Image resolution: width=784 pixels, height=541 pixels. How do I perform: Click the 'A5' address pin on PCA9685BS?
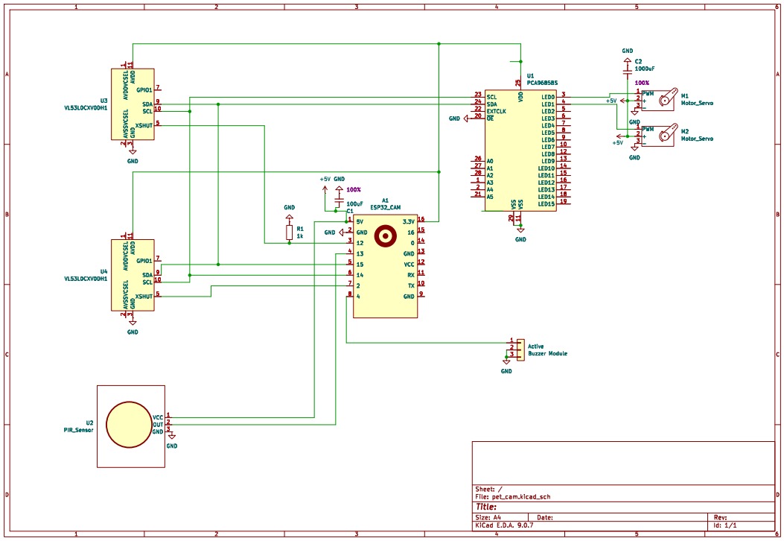pos(490,197)
